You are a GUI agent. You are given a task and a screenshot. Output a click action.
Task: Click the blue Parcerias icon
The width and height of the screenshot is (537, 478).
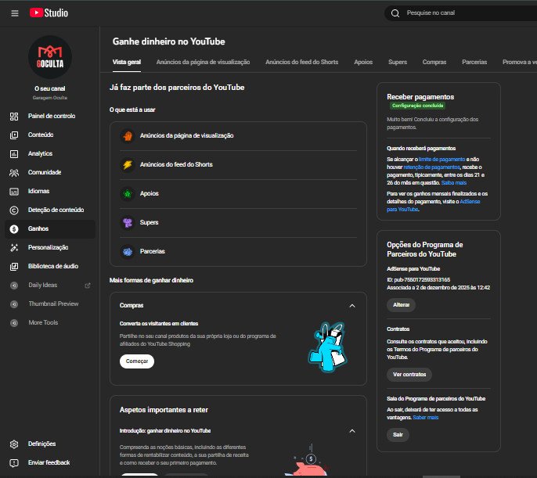point(128,252)
